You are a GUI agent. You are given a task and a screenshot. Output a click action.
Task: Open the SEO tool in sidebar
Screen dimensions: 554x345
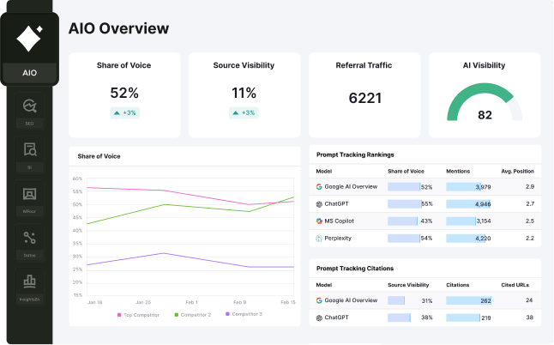(x=29, y=106)
